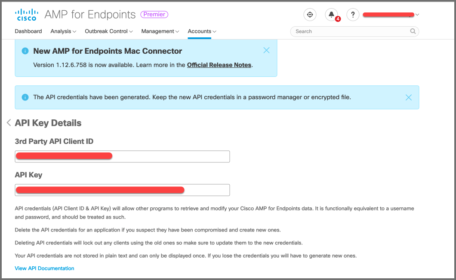456x280 pixels.
Task: Open the crosshair target icon in header
Action: (x=310, y=15)
